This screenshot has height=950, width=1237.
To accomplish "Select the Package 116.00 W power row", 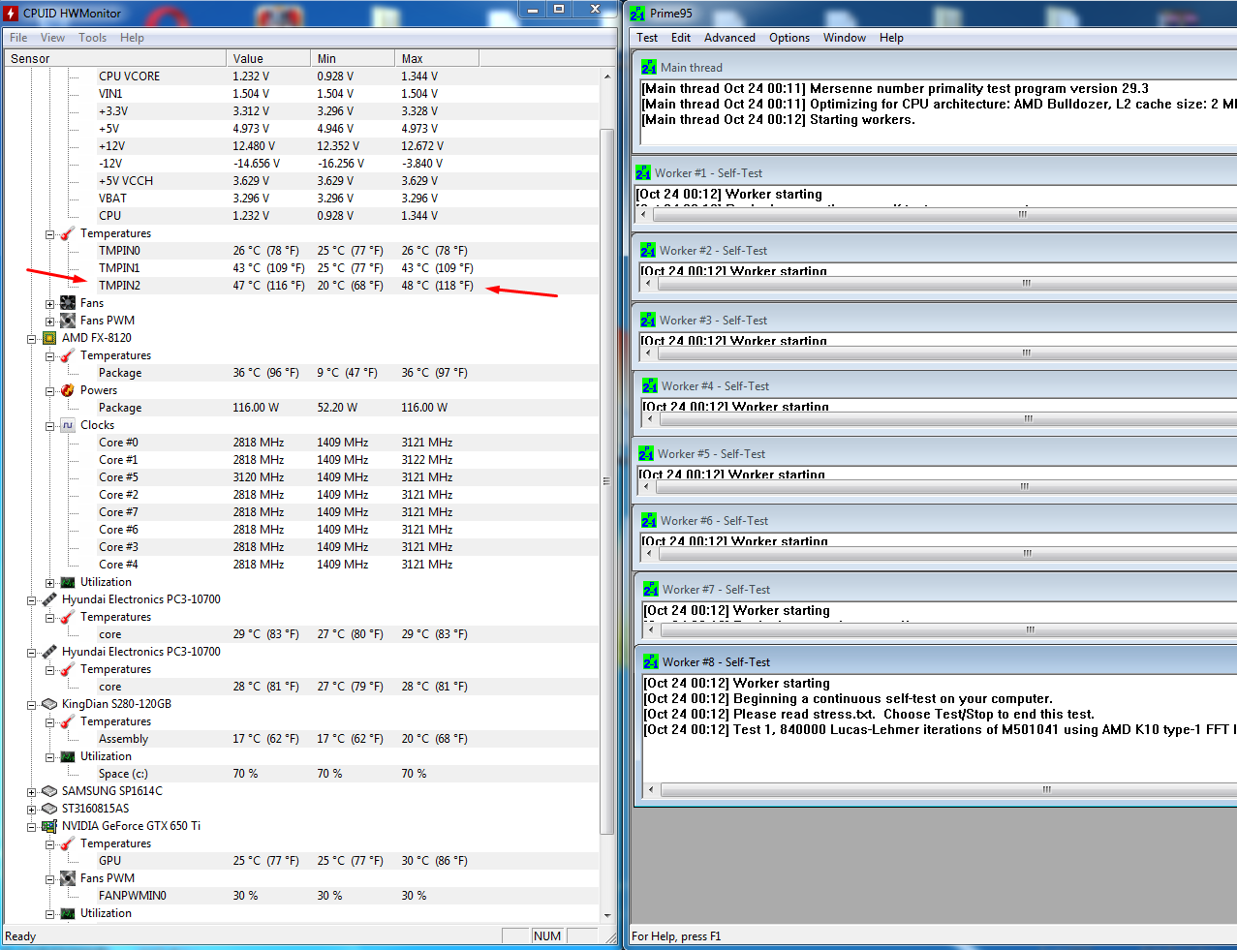I will coord(301,408).
